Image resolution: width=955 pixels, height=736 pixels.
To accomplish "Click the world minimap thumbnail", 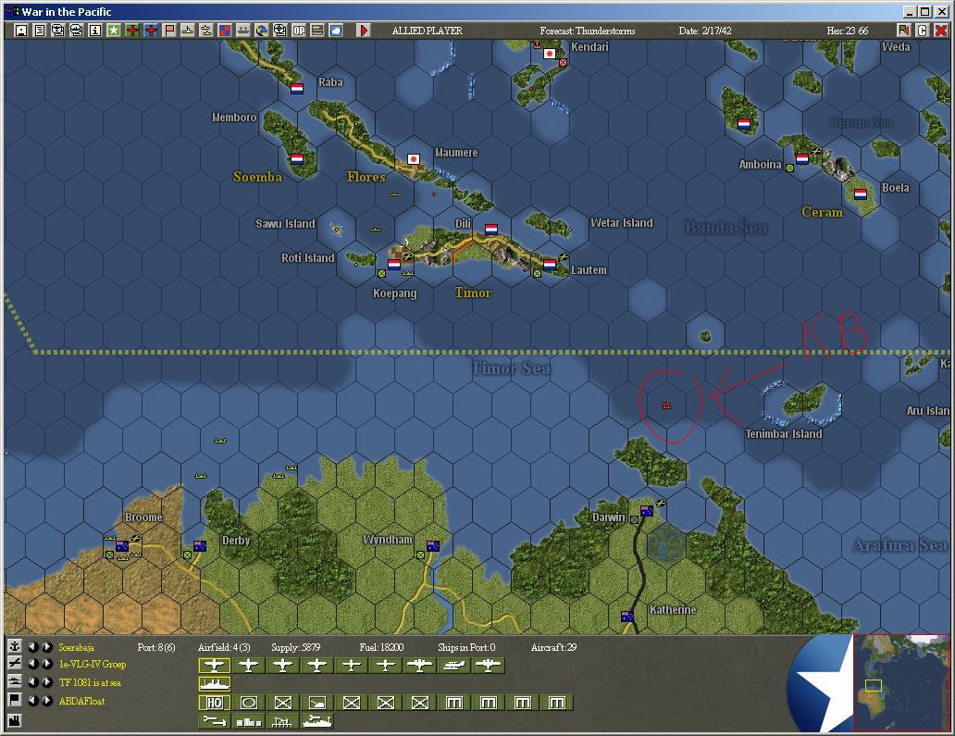I will [900, 682].
